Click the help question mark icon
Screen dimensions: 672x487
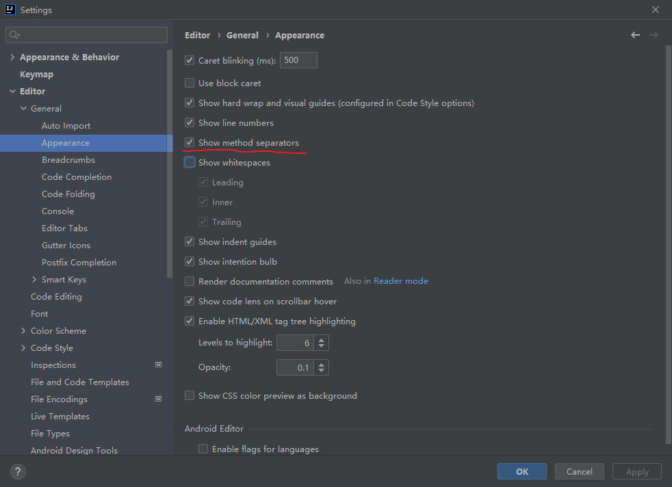coord(18,471)
